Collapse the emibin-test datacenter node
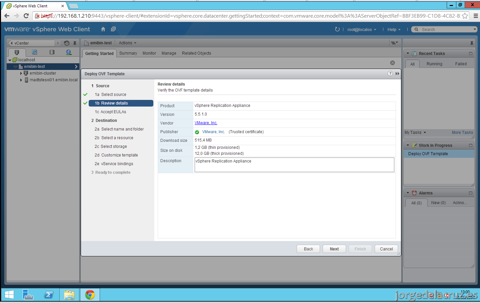480x303 pixels. pyautogui.click(x=15, y=67)
